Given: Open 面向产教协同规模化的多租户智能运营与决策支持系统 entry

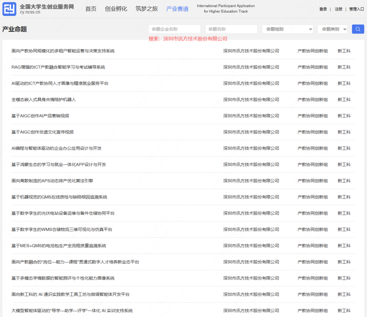Looking at the screenshot, I should click(x=63, y=51).
